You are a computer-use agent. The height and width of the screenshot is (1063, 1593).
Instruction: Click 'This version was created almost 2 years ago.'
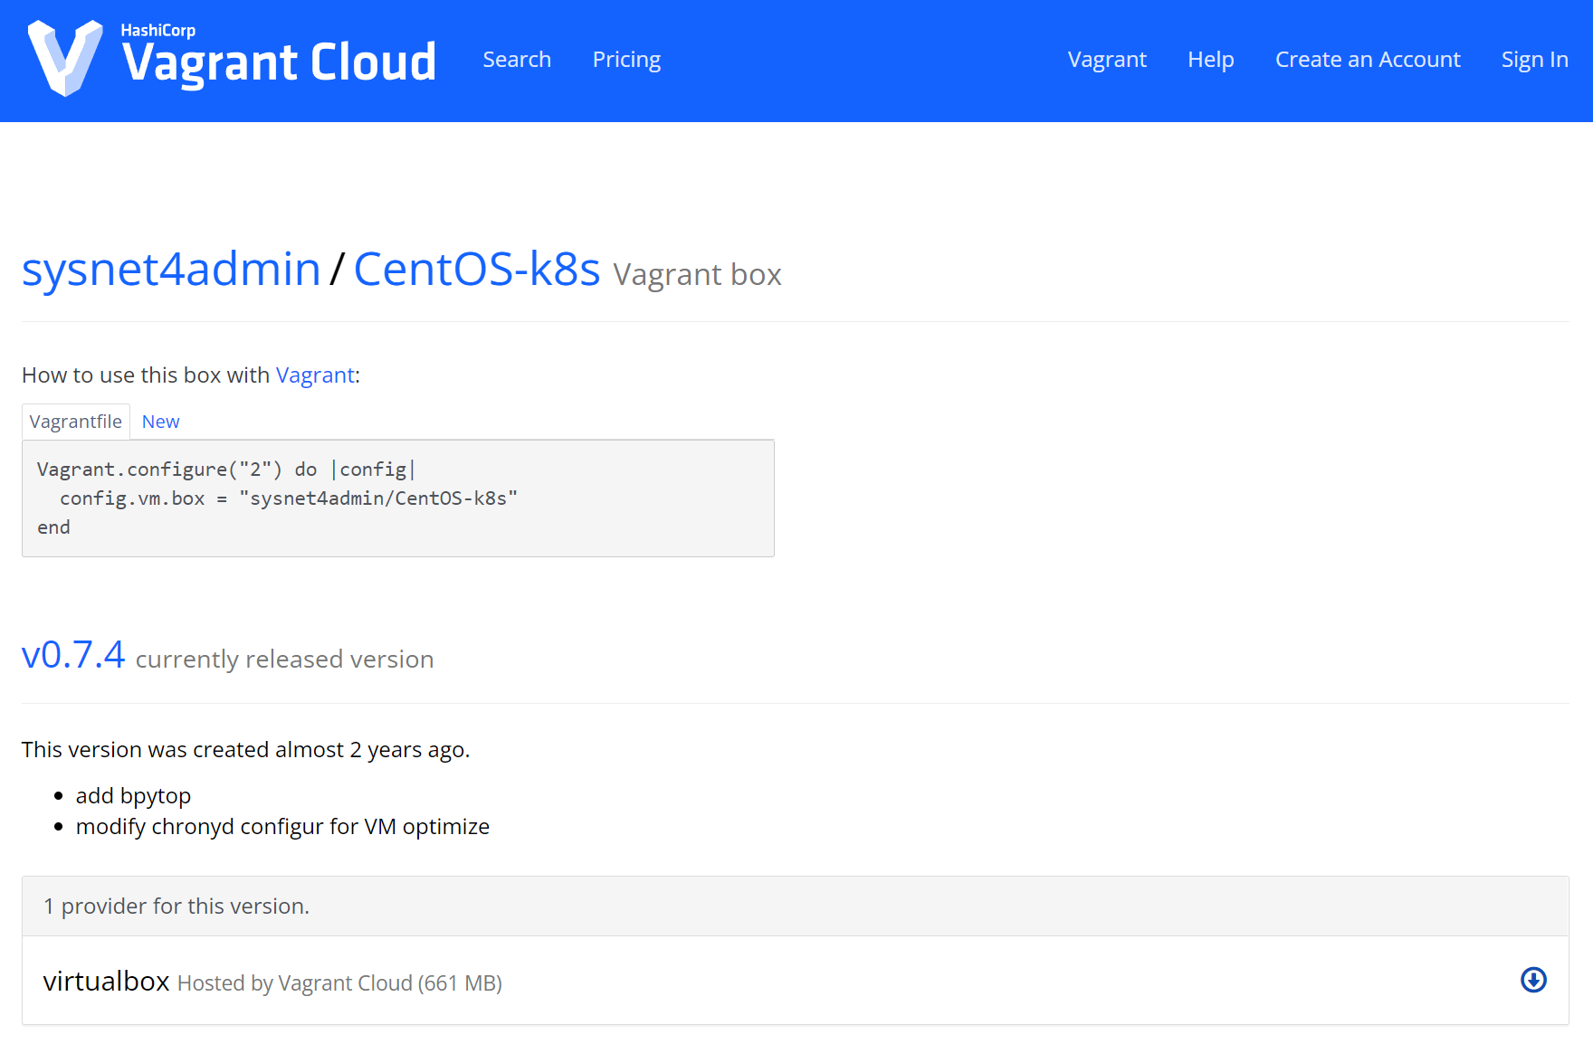click(245, 750)
